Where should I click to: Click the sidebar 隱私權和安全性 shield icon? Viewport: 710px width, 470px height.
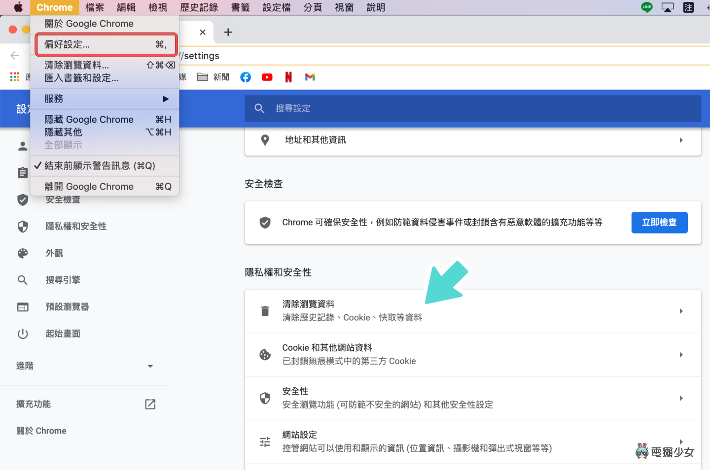(23, 226)
